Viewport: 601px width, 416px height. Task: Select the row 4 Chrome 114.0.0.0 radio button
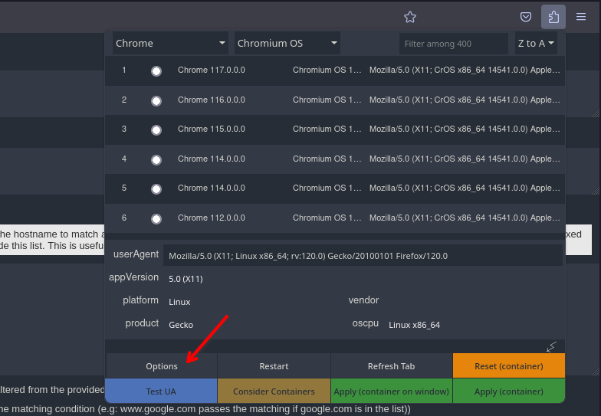click(156, 159)
